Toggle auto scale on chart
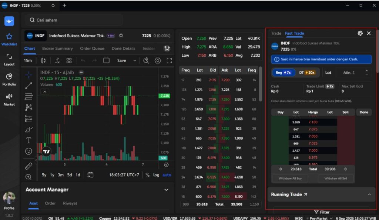The image size is (379, 220). point(167,175)
